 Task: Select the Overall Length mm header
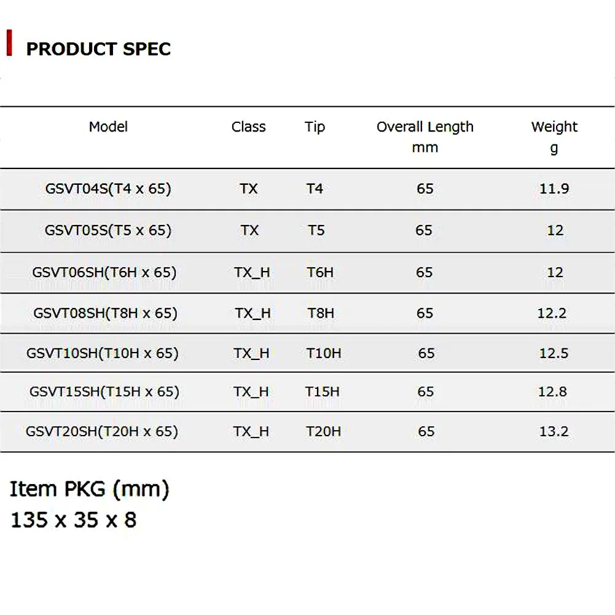(x=425, y=136)
